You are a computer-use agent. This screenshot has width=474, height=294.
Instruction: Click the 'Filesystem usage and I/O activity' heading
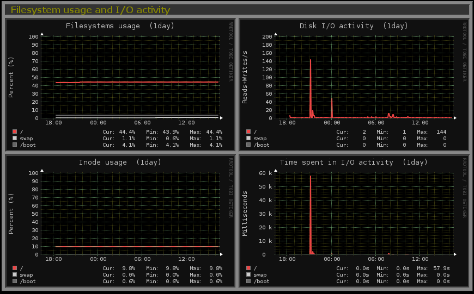pyautogui.click(x=90, y=10)
